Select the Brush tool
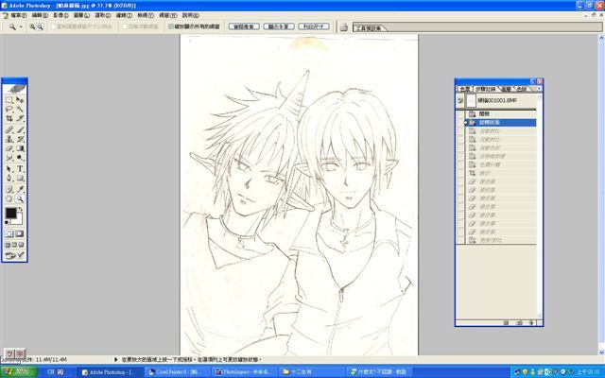The image size is (605, 378). pos(20,129)
